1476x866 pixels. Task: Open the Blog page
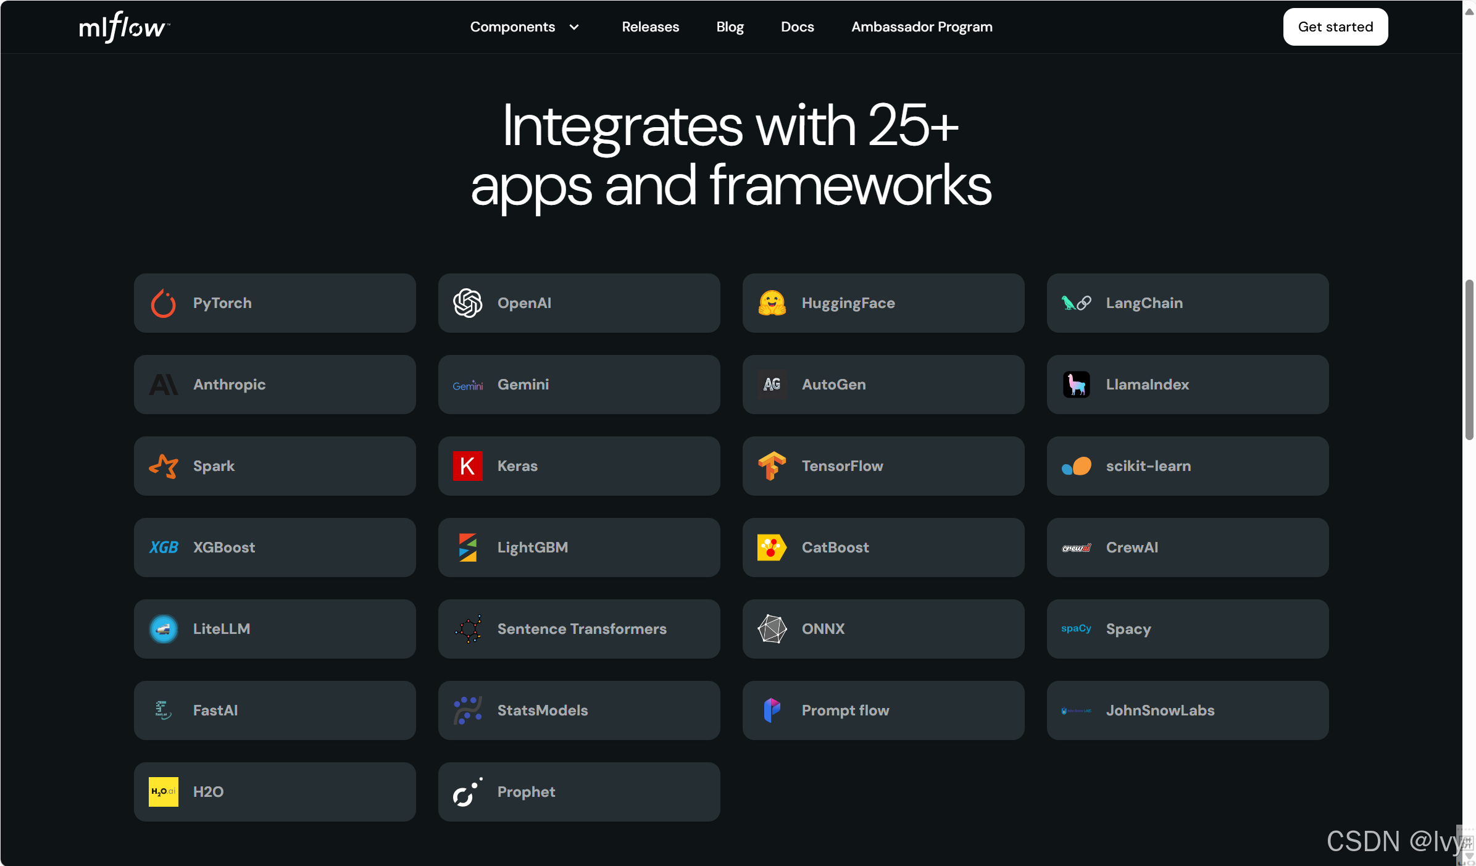[730, 27]
